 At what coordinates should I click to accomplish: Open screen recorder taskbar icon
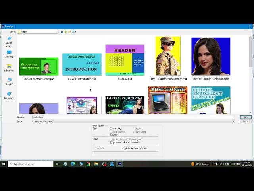(104, 164)
